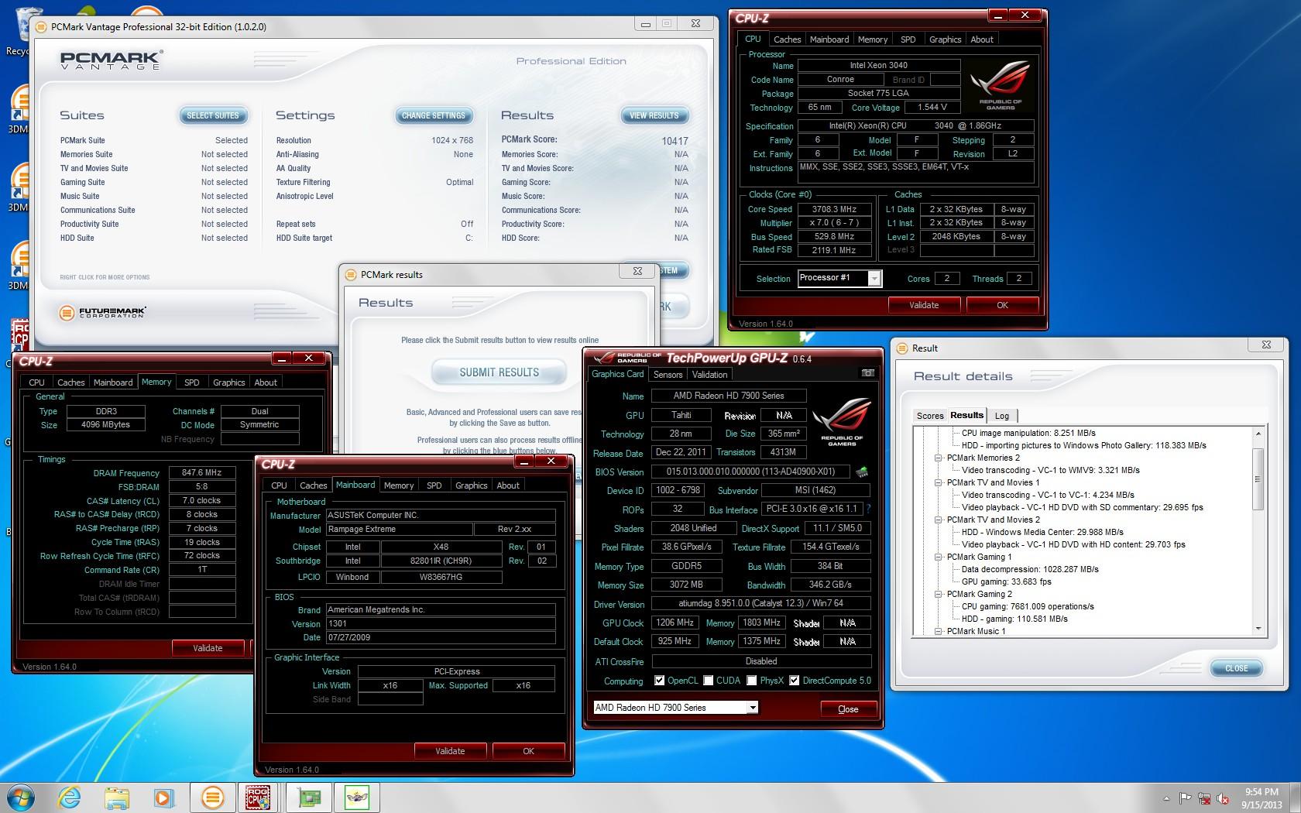Image resolution: width=1301 pixels, height=813 pixels.
Task: Toggle the CUDA checkbox in GPU-Z
Action: [x=709, y=681]
